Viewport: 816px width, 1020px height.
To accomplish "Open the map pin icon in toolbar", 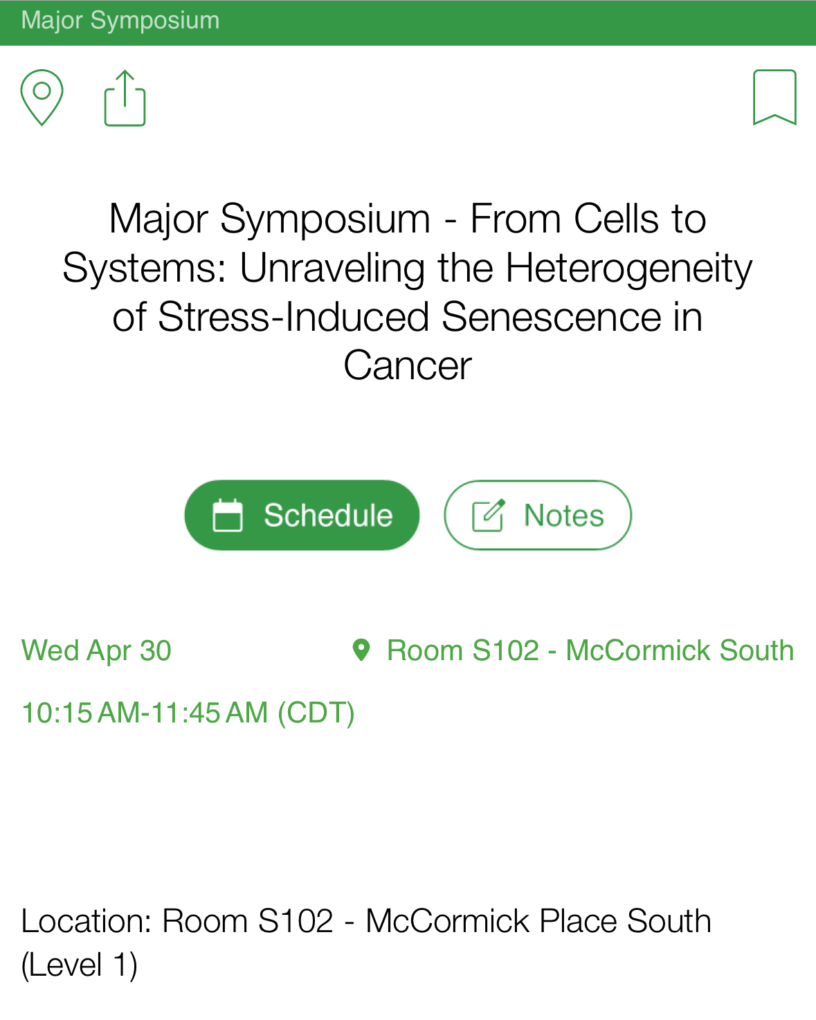I will pyautogui.click(x=42, y=97).
